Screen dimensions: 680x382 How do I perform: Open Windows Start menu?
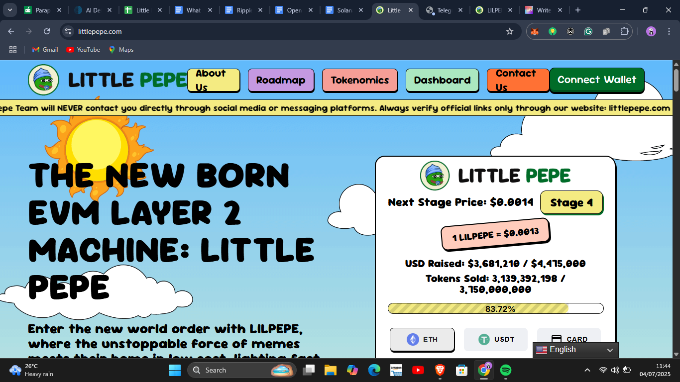pyautogui.click(x=175, y=370)
